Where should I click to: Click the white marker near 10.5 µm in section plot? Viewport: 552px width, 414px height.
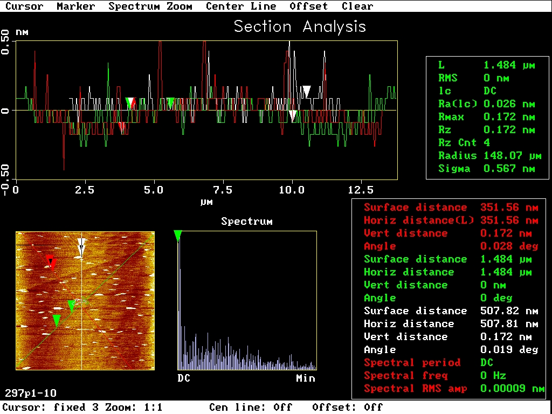(307, 91)
